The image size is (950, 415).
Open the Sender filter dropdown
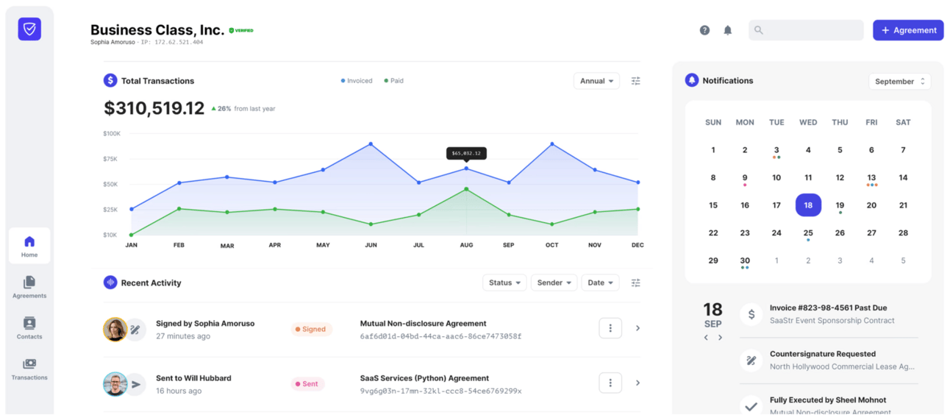pyautogui.click(x=554, y=283)
